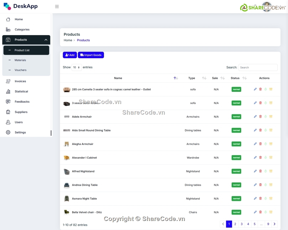Screen dimensions: 288x230
Task: Archive the Adele Armchair product
Action: (x=271, y=117)
